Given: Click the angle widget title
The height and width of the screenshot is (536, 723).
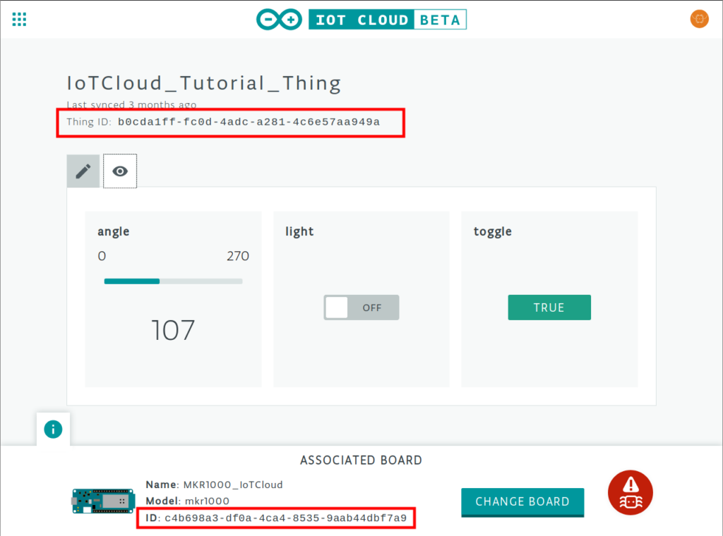Looking at the screenshot, I should pyautogui.click(x=114, y=231).
